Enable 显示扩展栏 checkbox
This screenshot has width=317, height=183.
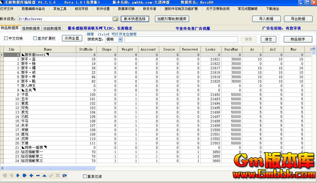pyautogui.click(x=35, y=38)
